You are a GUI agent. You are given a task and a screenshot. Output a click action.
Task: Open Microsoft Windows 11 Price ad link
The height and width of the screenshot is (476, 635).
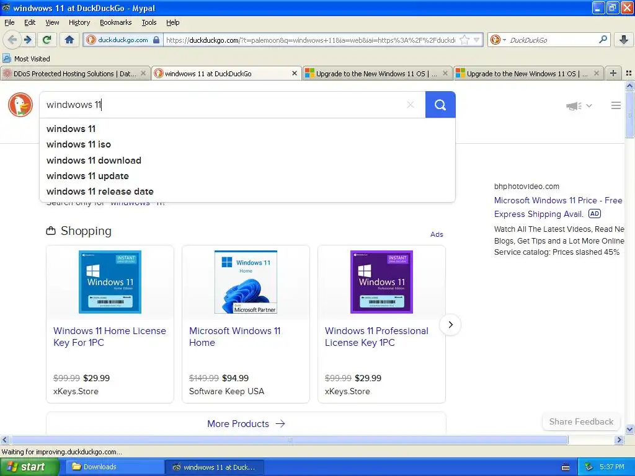coord(557,207)
